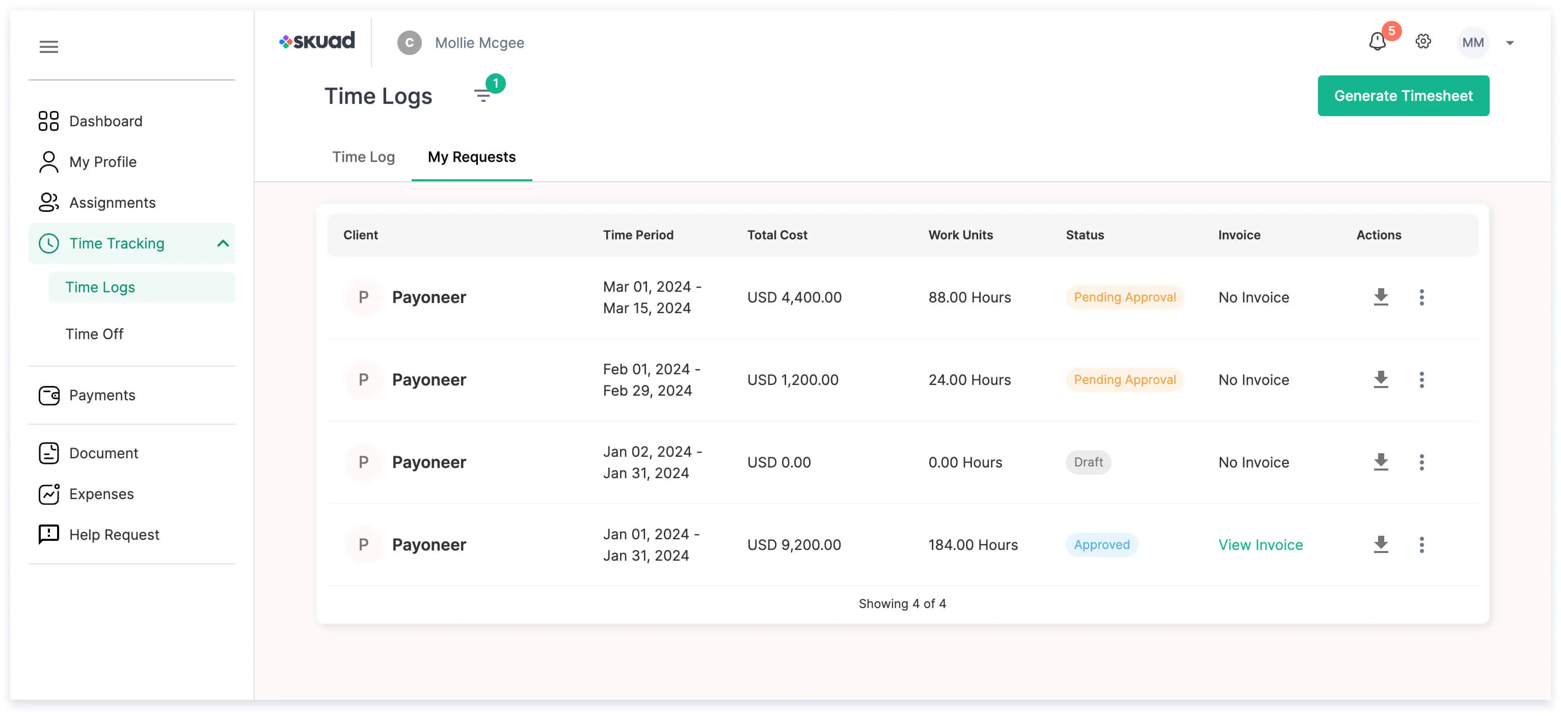
Task: Open the notifications bell
Action: (1378, 42)
